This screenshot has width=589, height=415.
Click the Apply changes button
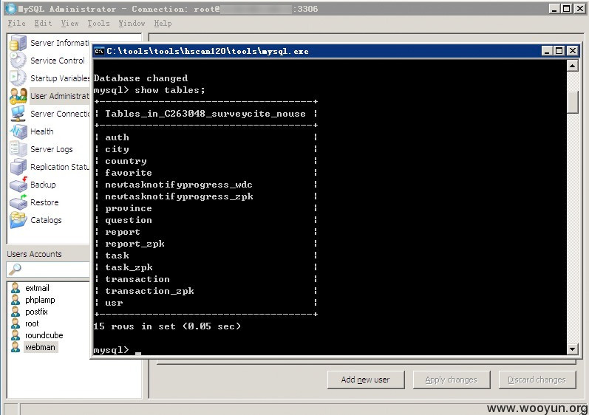452,380
